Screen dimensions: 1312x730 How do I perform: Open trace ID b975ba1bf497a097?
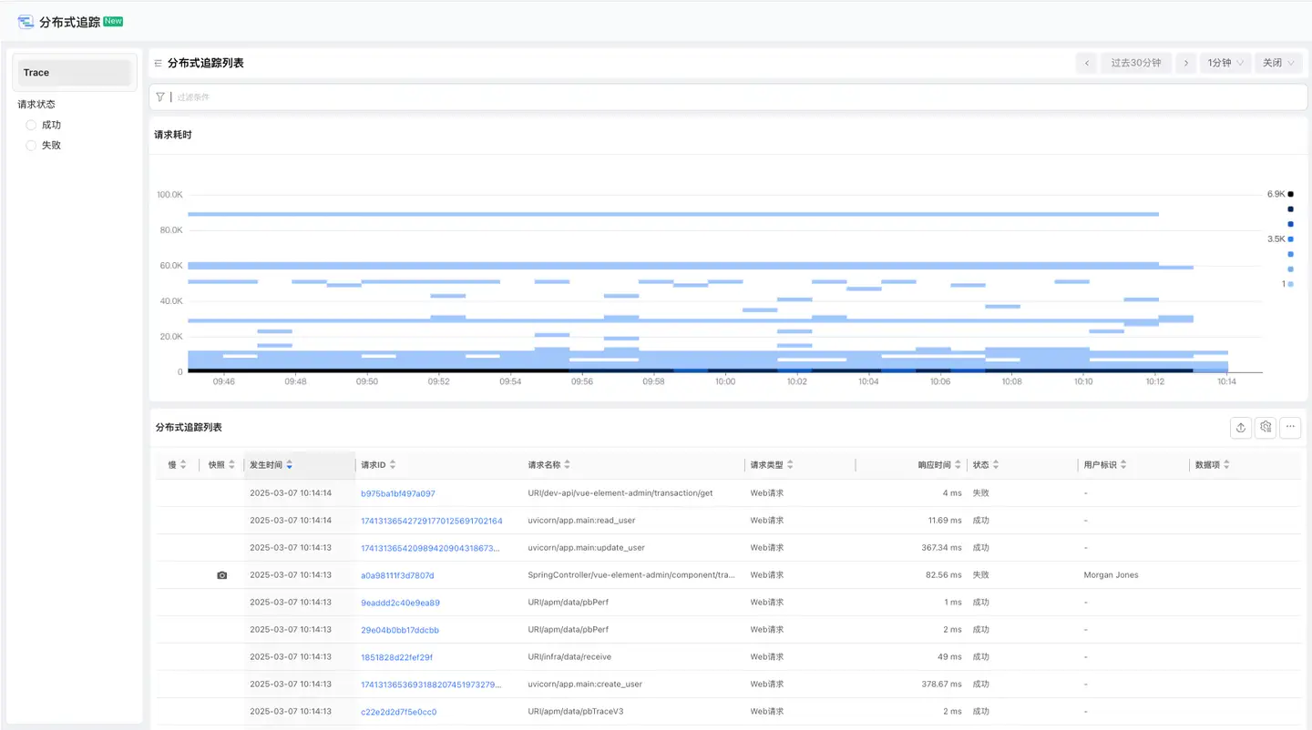(x=398, y=493)
